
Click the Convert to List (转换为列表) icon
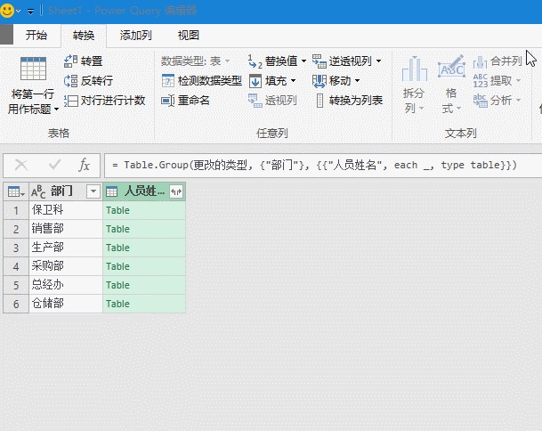320,101
